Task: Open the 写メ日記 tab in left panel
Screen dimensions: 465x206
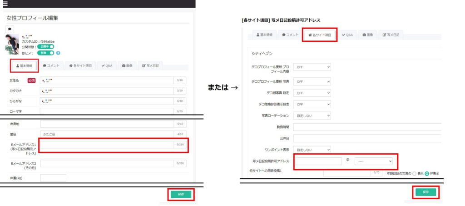Action: [x=150, y=66]
